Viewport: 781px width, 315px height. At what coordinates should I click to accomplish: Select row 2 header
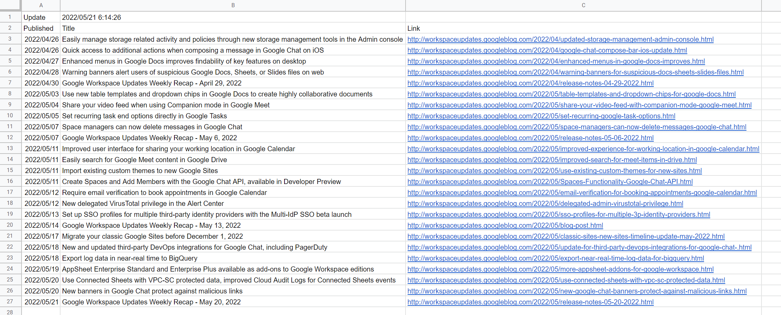point(10,28)
